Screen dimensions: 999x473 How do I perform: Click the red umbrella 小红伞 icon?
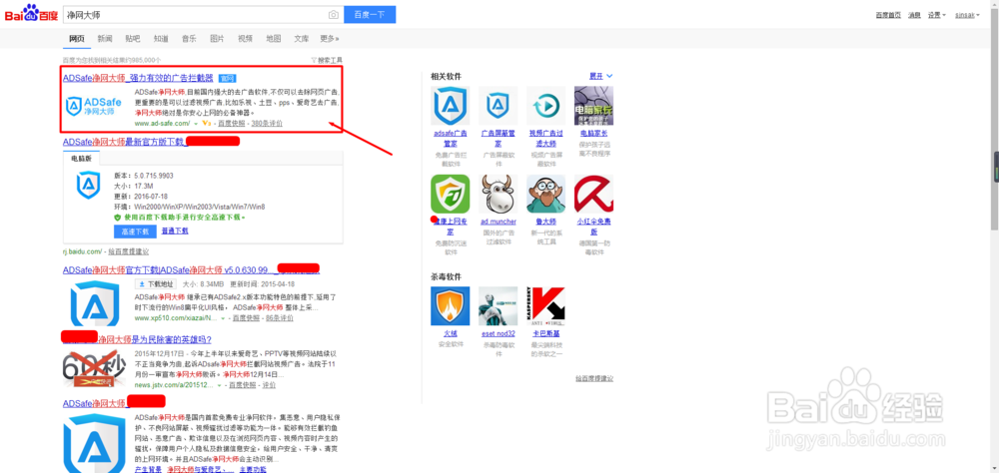(x=593, y=195)
